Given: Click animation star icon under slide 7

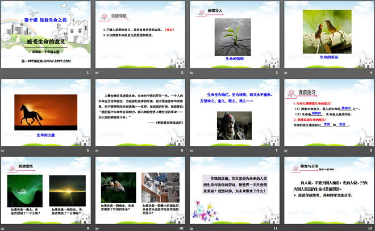Looking at the screenshot, I should click(191, 151).
